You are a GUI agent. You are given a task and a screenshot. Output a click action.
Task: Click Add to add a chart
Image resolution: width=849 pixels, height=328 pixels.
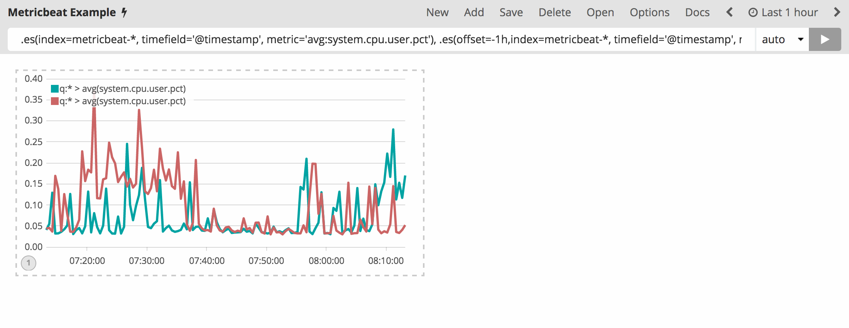point(474,12)
